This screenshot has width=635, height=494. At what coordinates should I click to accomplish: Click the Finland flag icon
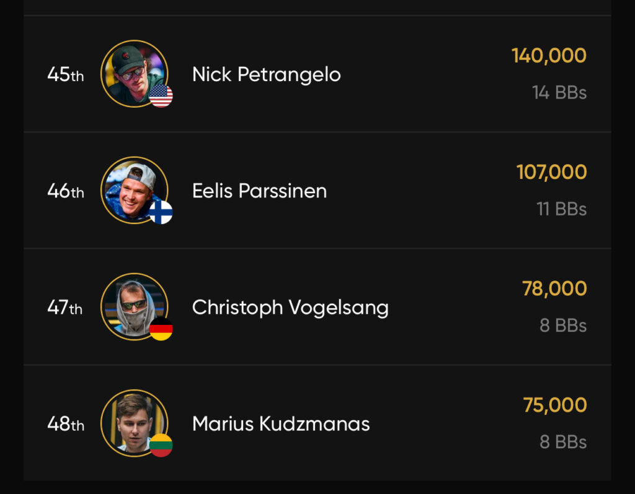coord(161,212)
